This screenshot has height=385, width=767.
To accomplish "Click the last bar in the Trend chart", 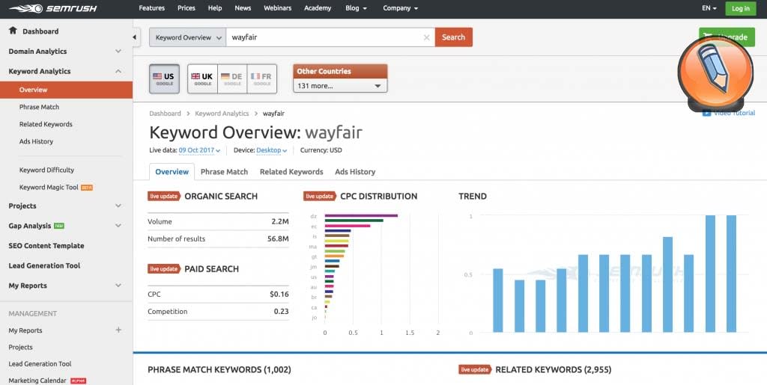I will (x=731, y=274).
